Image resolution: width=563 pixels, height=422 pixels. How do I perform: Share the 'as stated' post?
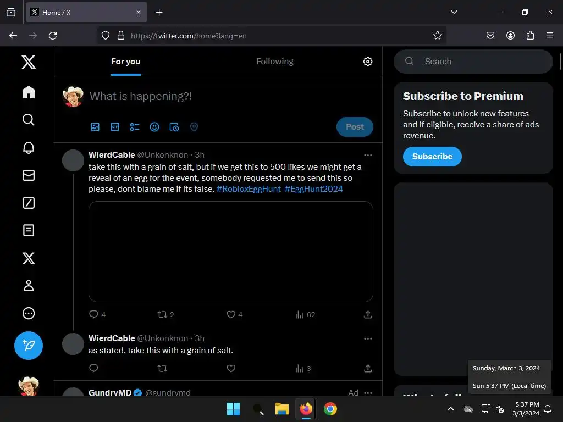(x=368, y=369)
